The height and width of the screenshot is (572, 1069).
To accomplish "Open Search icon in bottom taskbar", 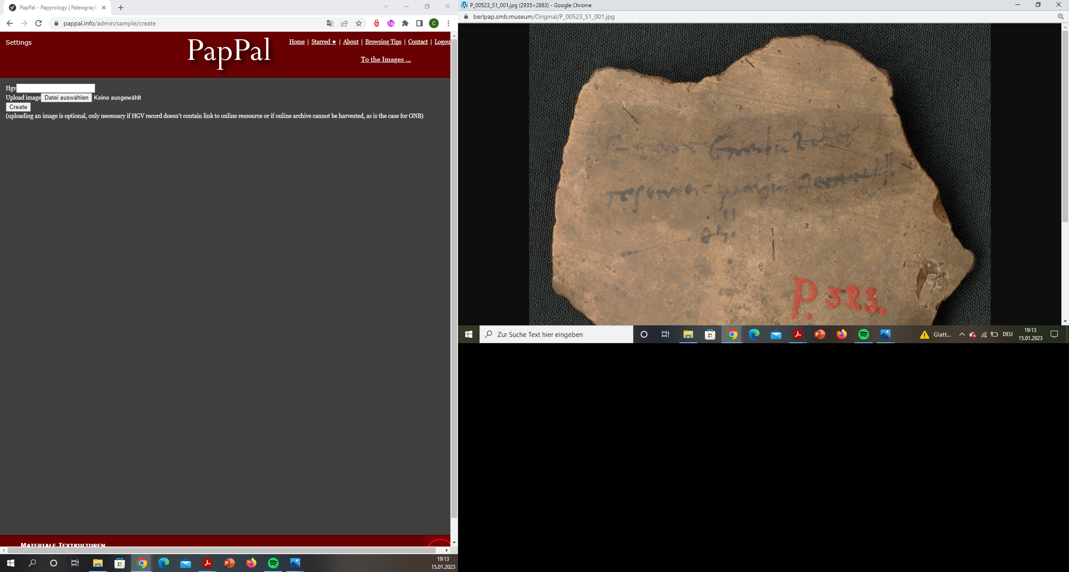I will (x=32, y=563).
